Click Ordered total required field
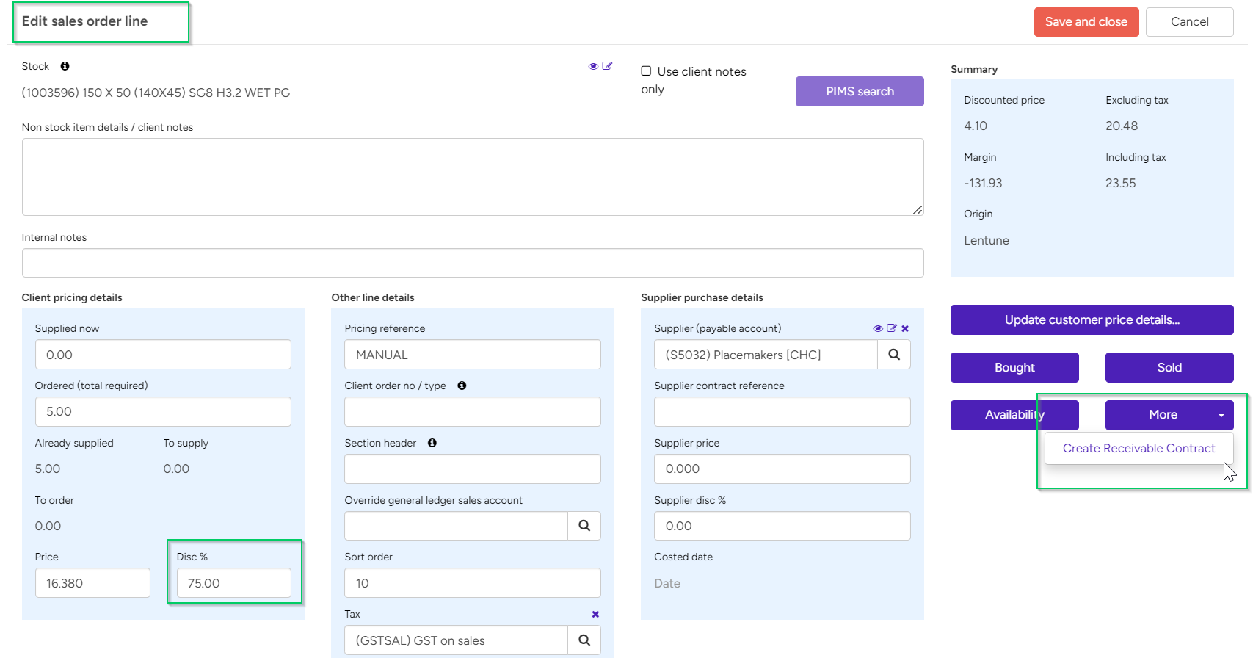The width and height of the screenshot is (1253, 658). (x=163, y=412)
